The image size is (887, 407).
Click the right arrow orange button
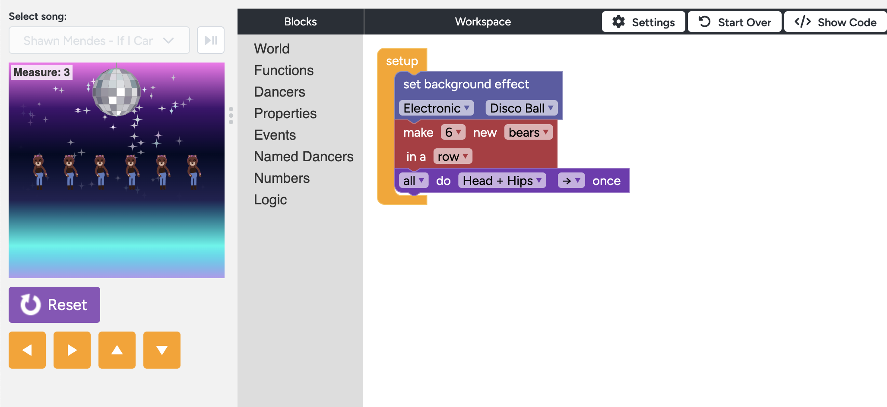point(72,350)
